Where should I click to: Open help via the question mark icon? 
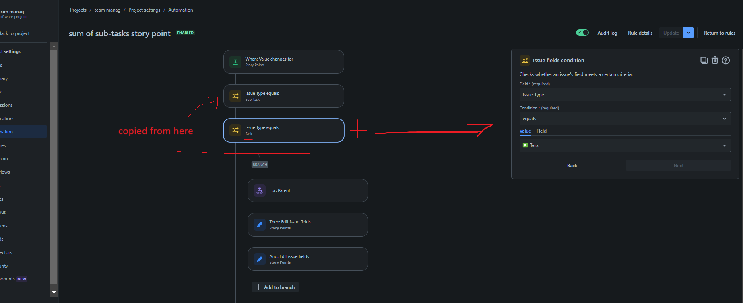click(726, 60)
